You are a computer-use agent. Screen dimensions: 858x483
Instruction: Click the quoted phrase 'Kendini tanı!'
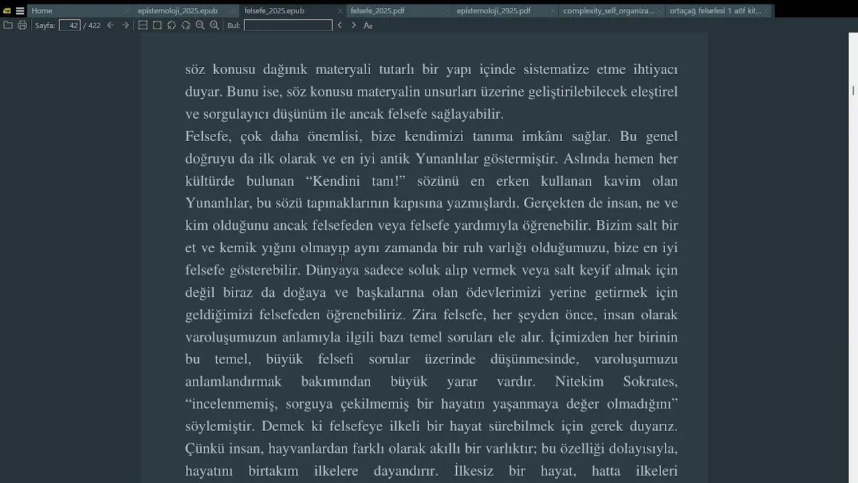pyautogui.click(x=356, y=181)
